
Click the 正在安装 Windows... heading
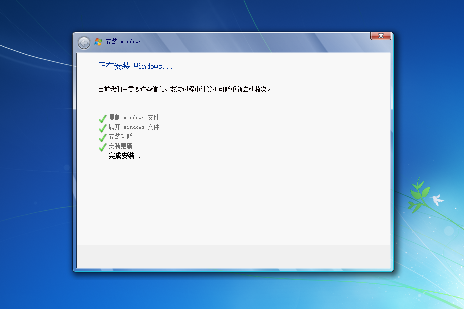click(x=135, y=66)
